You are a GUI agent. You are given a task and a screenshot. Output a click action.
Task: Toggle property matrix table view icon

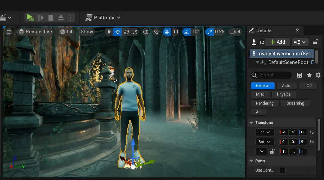click(x=300, y=75)
